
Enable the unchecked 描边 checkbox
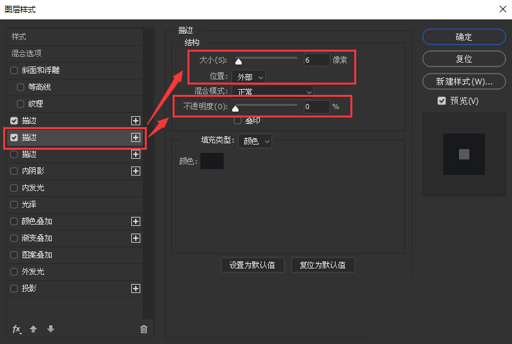coord(14,154)
